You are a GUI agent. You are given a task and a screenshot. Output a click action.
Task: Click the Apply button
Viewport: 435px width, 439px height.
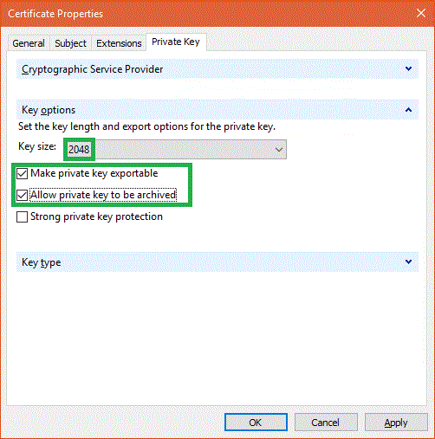click(x=396, y=423)
